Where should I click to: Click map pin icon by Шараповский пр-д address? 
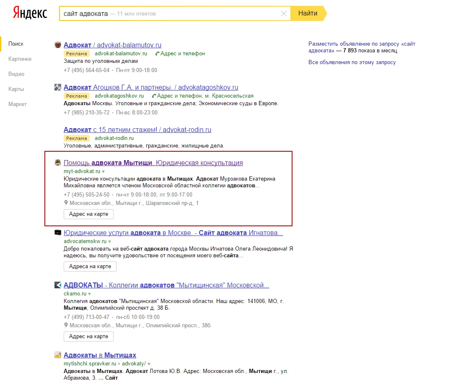(x=66, y=203)
